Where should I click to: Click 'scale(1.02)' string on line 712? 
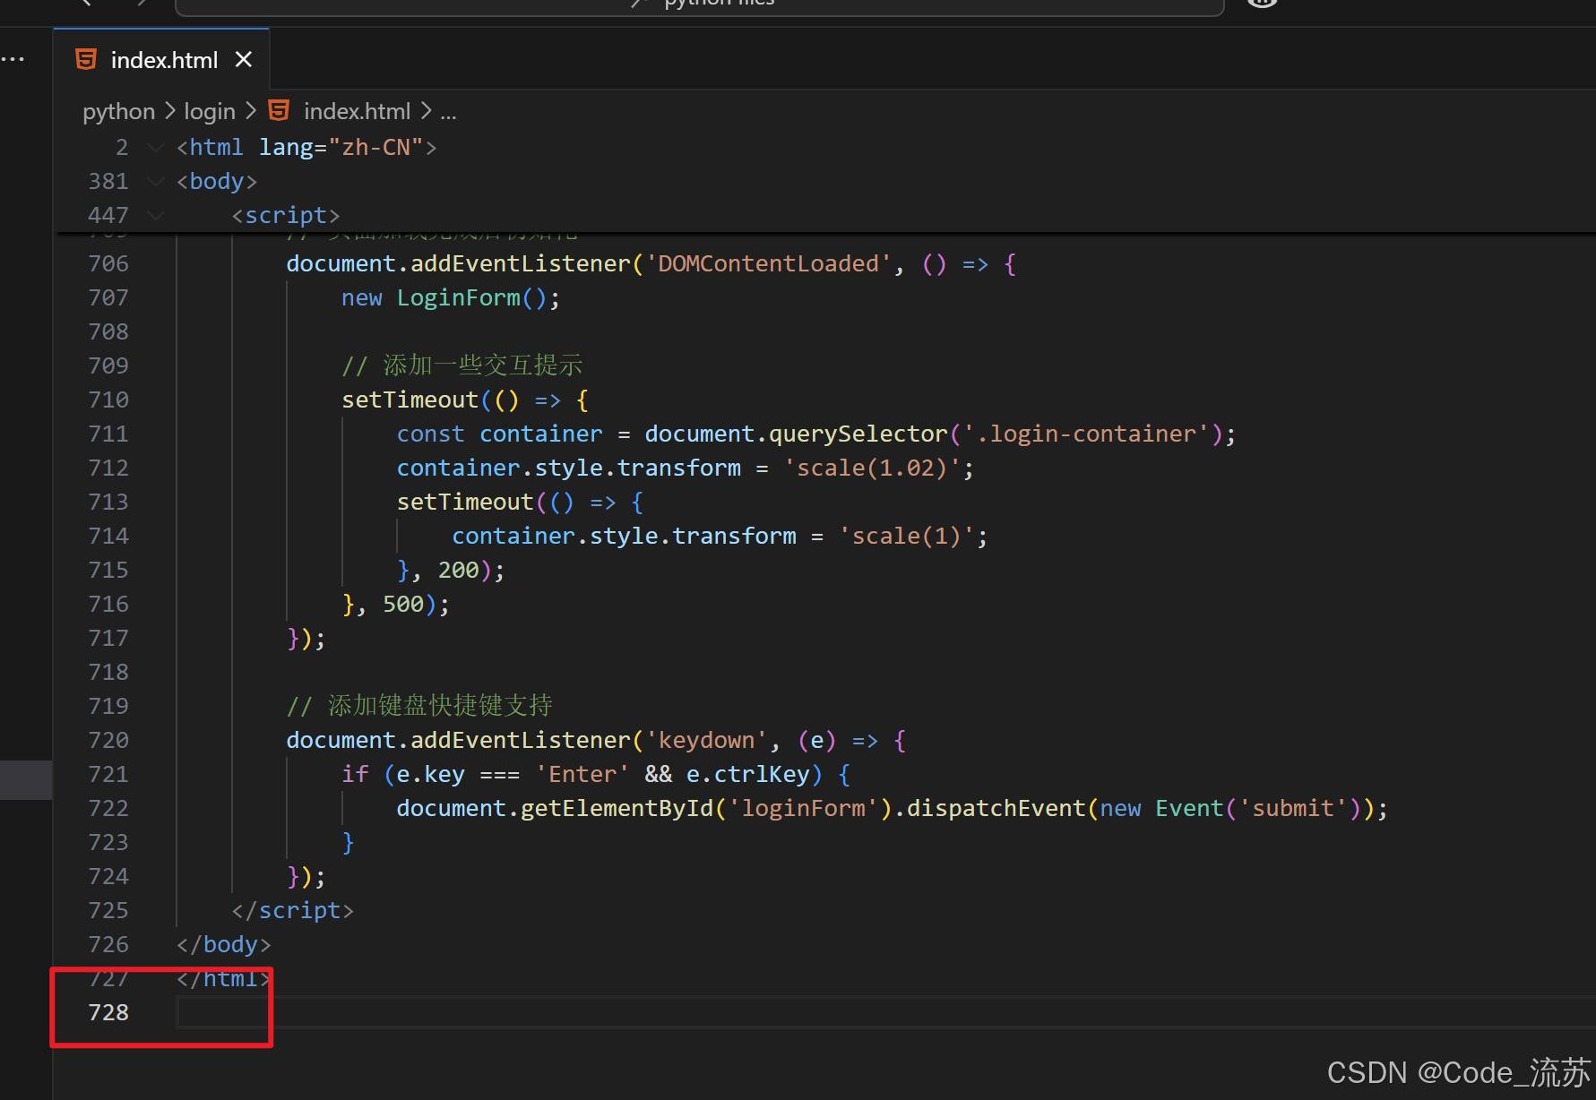click(872, 468)
